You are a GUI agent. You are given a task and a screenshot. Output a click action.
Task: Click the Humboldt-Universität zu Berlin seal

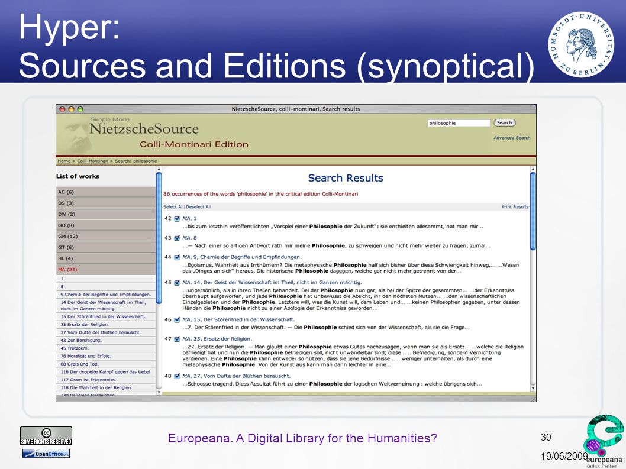(581, 45)
